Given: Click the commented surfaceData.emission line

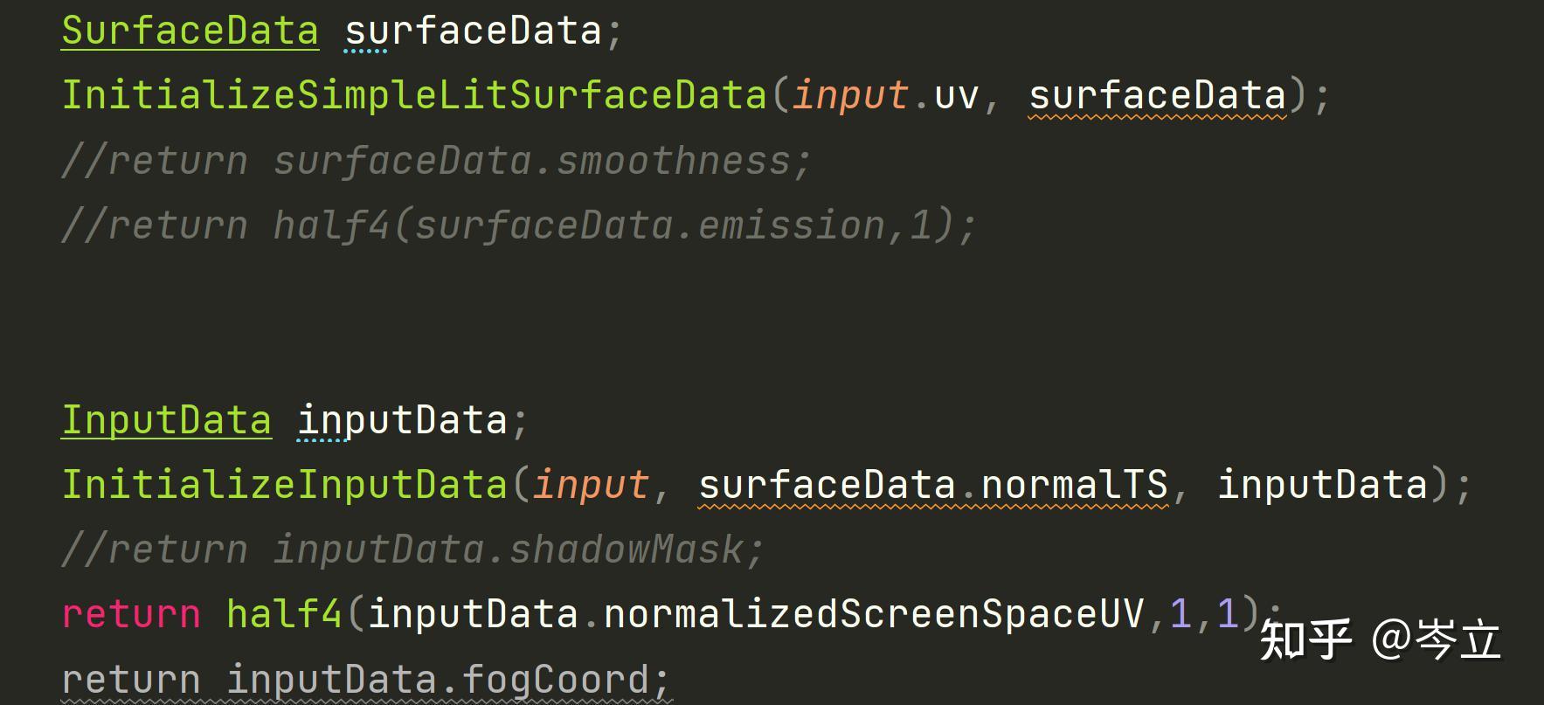Looking at the screenshot, I should tap(518, 225).
